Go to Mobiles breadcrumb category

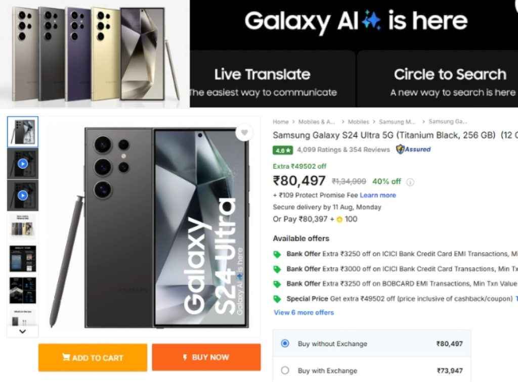click(x=358, y=122)
